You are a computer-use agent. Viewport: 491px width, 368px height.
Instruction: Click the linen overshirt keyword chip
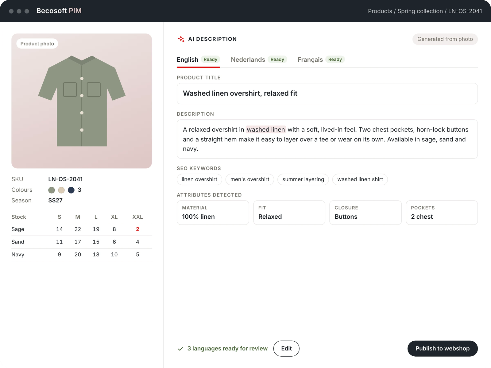pos(199,179)
